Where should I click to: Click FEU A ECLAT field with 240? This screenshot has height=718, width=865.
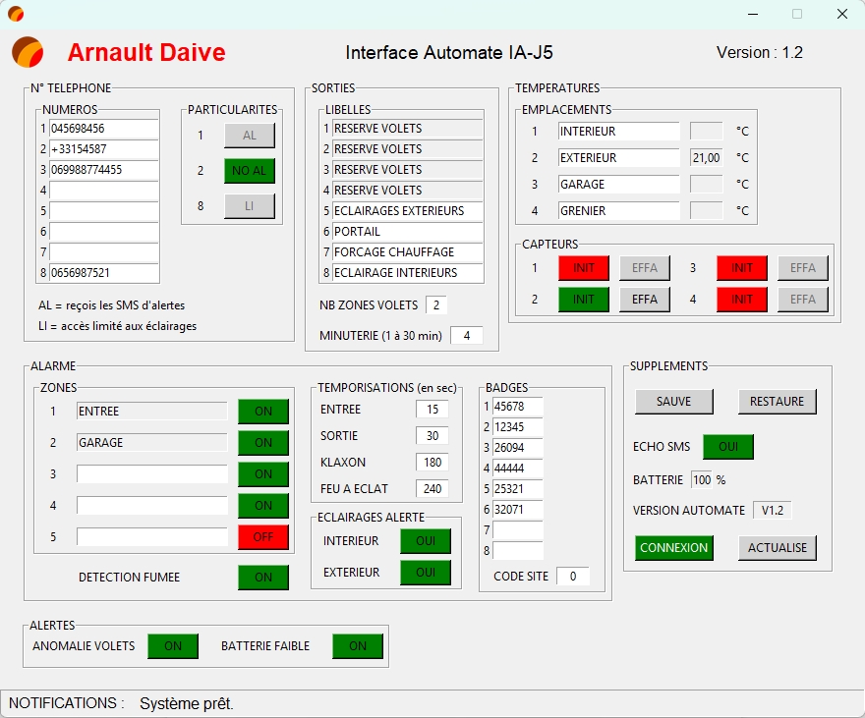[x=432, y=489]
